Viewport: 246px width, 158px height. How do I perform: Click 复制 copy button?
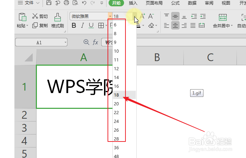point(40,25)
